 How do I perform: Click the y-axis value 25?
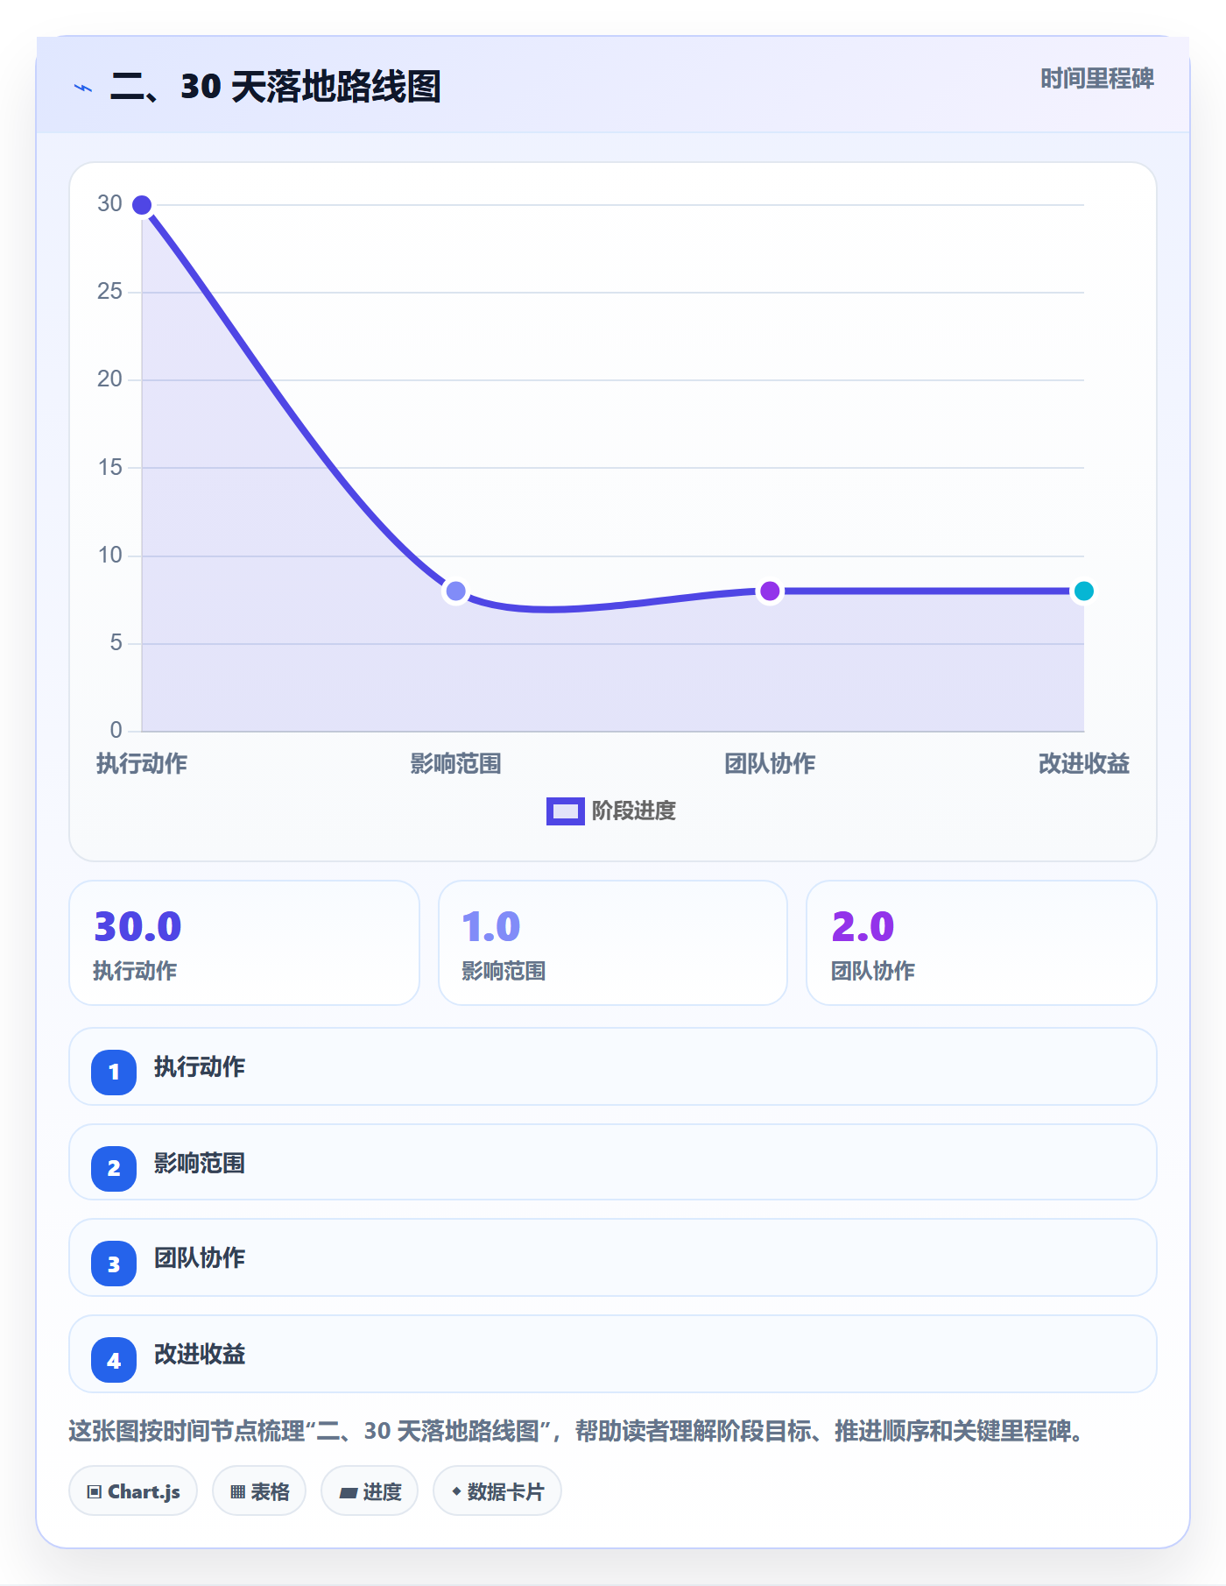(109, 292)
